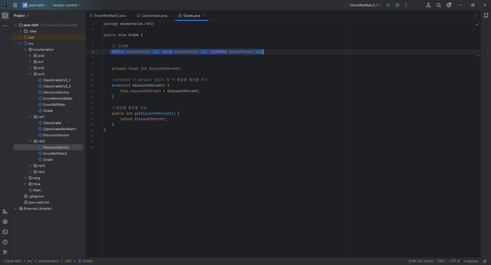Screen dimensions: 491x265
Task: Click src breadcrumb in navigation bar
Action: [30, 261]
